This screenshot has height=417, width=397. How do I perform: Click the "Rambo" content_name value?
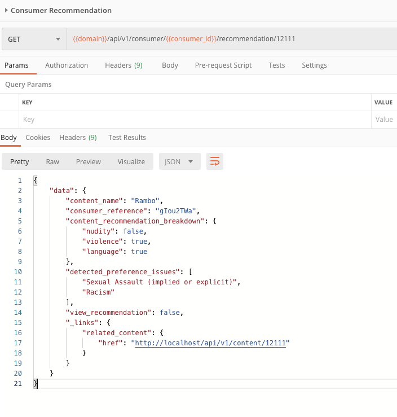(145, 201)
